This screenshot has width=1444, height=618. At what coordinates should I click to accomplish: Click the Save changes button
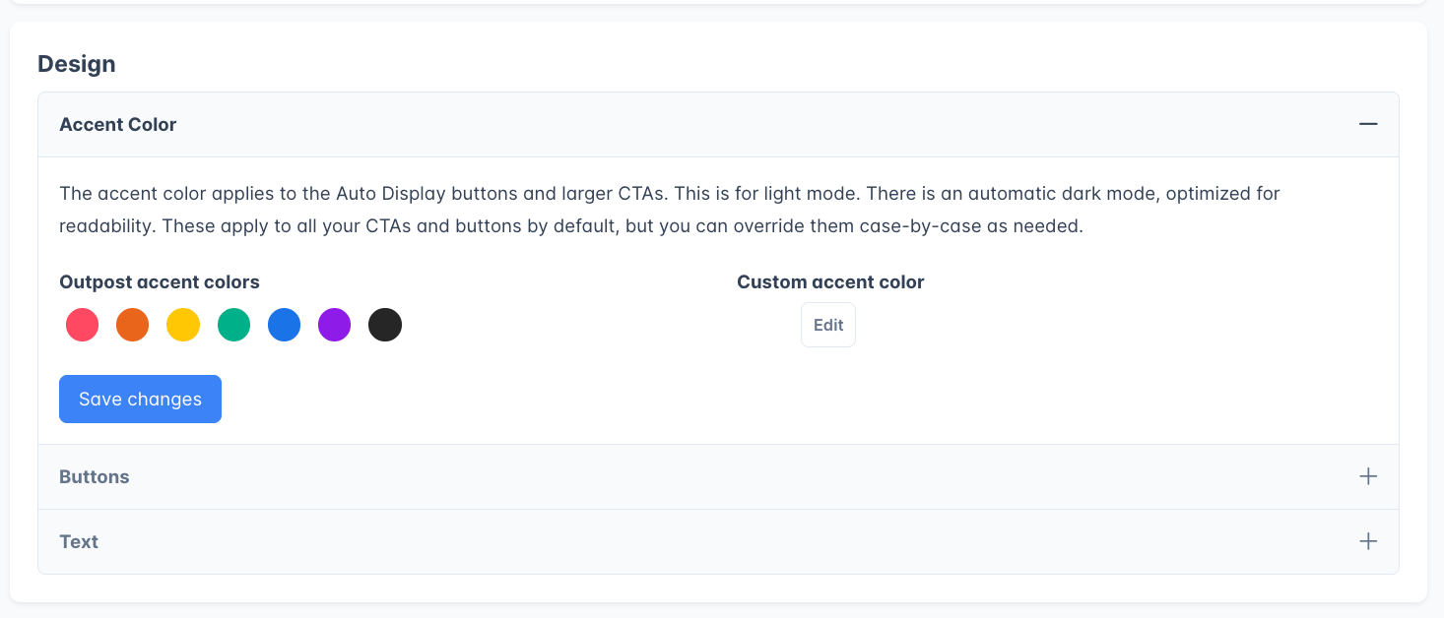tap(140, 399)
